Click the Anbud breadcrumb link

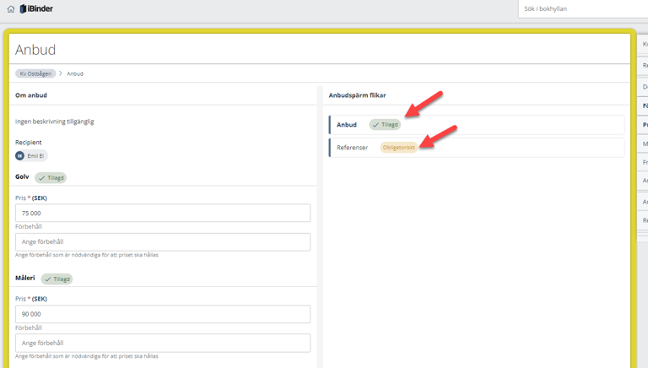click(75, 73)
